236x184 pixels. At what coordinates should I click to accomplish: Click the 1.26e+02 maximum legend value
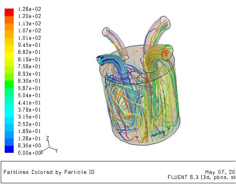point(30,9)
